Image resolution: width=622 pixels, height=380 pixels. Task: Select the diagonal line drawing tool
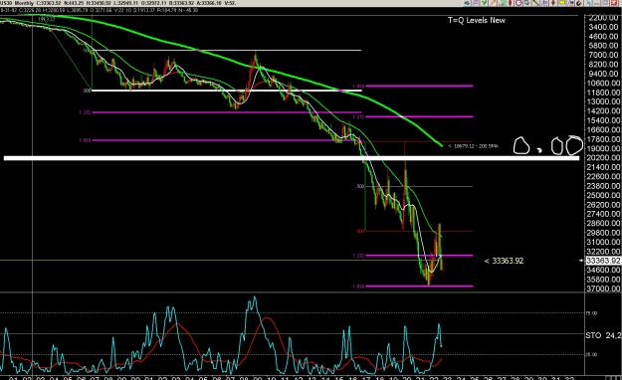pyautogui.click(x=536, y=3)
